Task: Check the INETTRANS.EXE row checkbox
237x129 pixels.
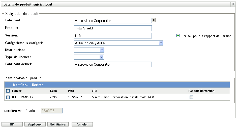Action: click(x=8, y=97)
